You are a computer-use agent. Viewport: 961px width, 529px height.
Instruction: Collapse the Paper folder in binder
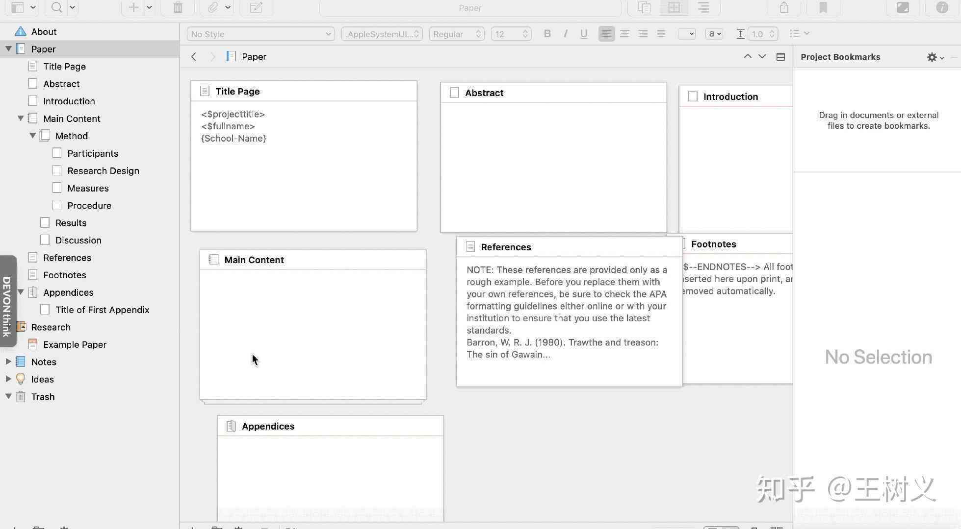click(x=8, y=49)
